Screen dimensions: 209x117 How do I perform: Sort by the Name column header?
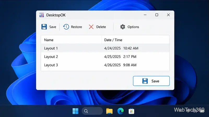pyautogui.click(x=71, y=40)
